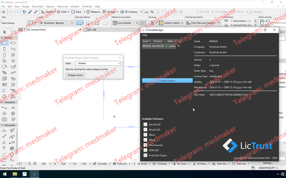Screen dimensions: 286x178
Task: Choose the straight wall geometry method
Action: 79,23
